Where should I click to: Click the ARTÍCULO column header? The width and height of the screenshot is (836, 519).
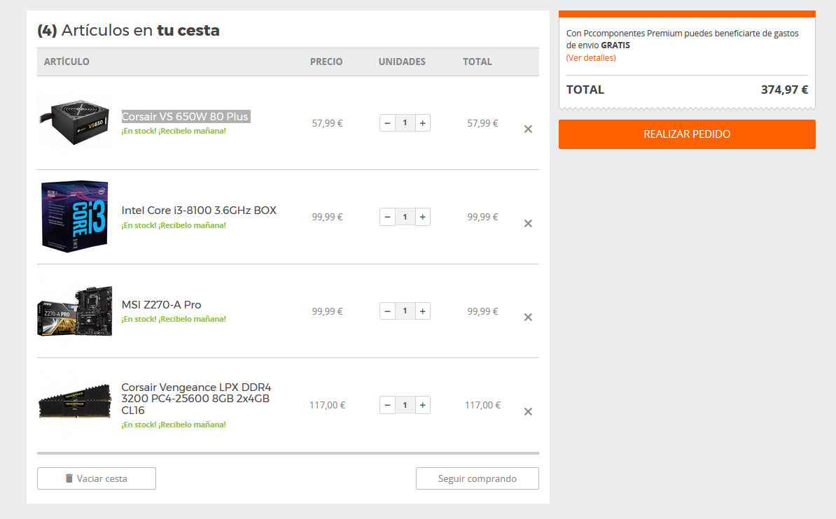pos(67,62)
